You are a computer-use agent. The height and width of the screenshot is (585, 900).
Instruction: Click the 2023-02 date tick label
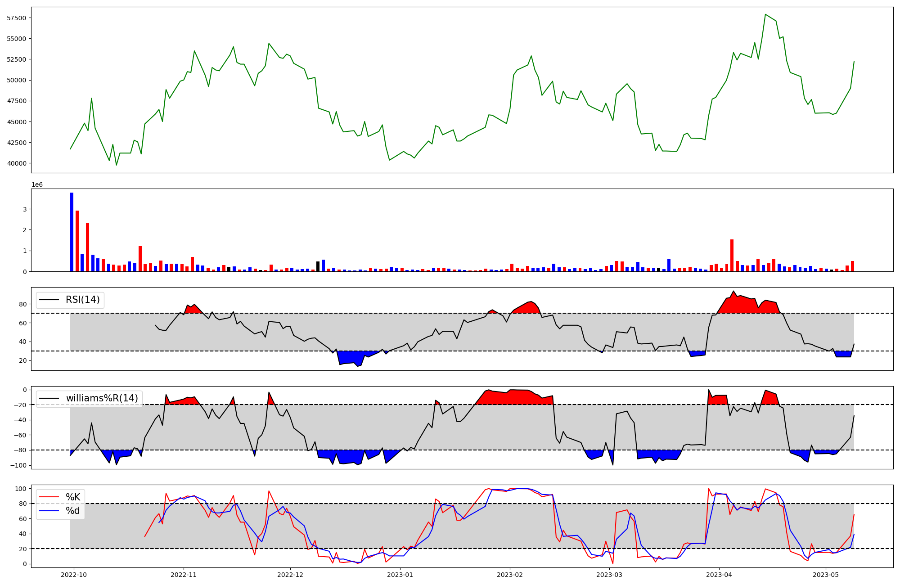[x=510, y=575]
